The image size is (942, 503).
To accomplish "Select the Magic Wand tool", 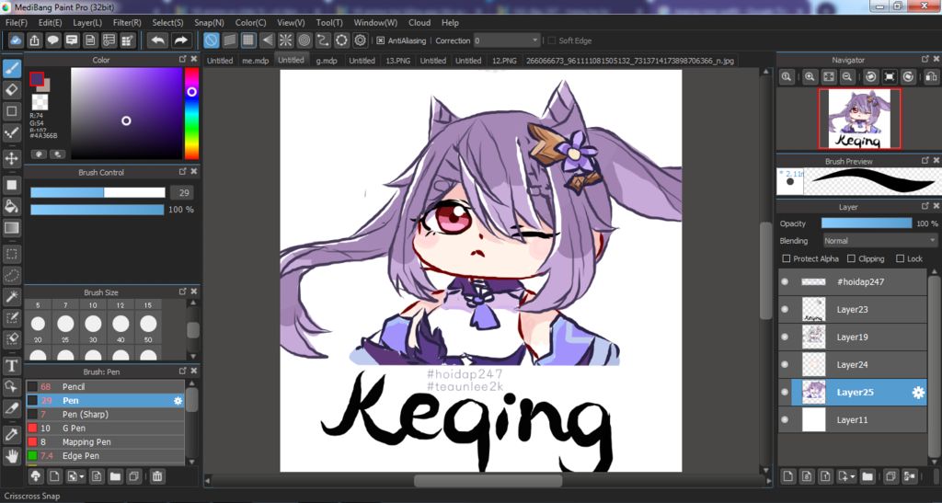I will 11,296.
